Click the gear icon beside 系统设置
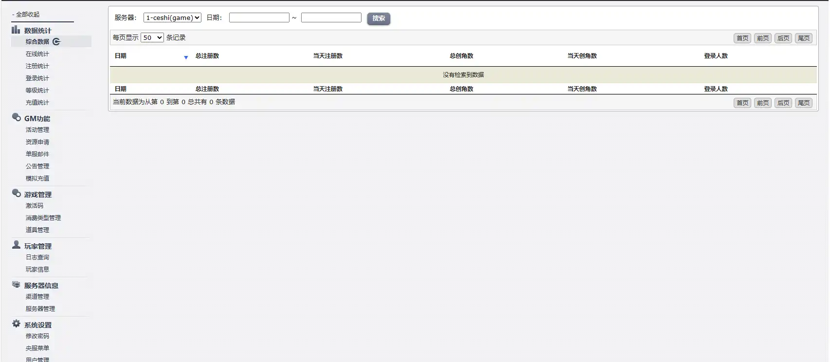This screenshot has height=362, width=830. pos(16,324)
